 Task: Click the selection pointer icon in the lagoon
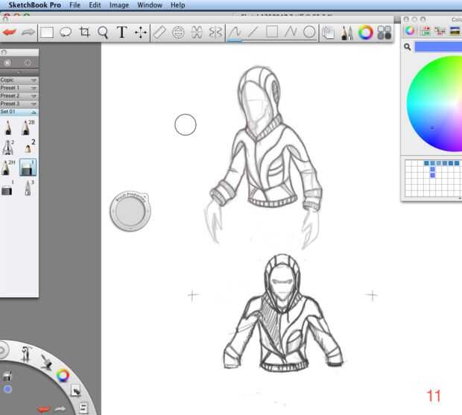click(76, 391)
